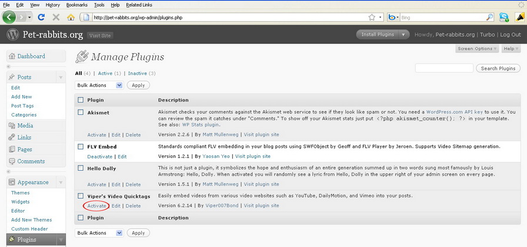Click the Bing search input field
The image size is (527, 247).
(443, 18)
